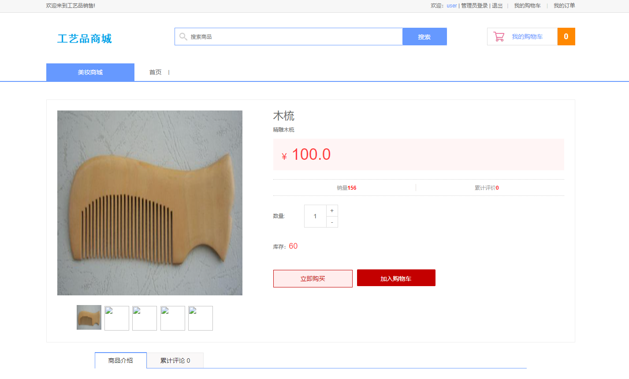
Task: Decrease quantity with the minus stepper
Action: tap(331, 222)
